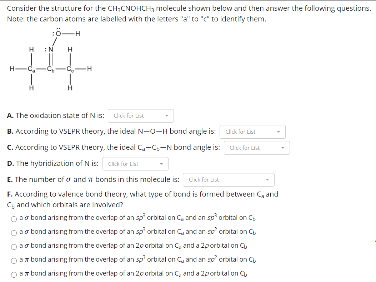The image size is (376, 282).
Task: Click the CH3CNOHCH3 molecule structure diagram
Action: click(50, 61)
